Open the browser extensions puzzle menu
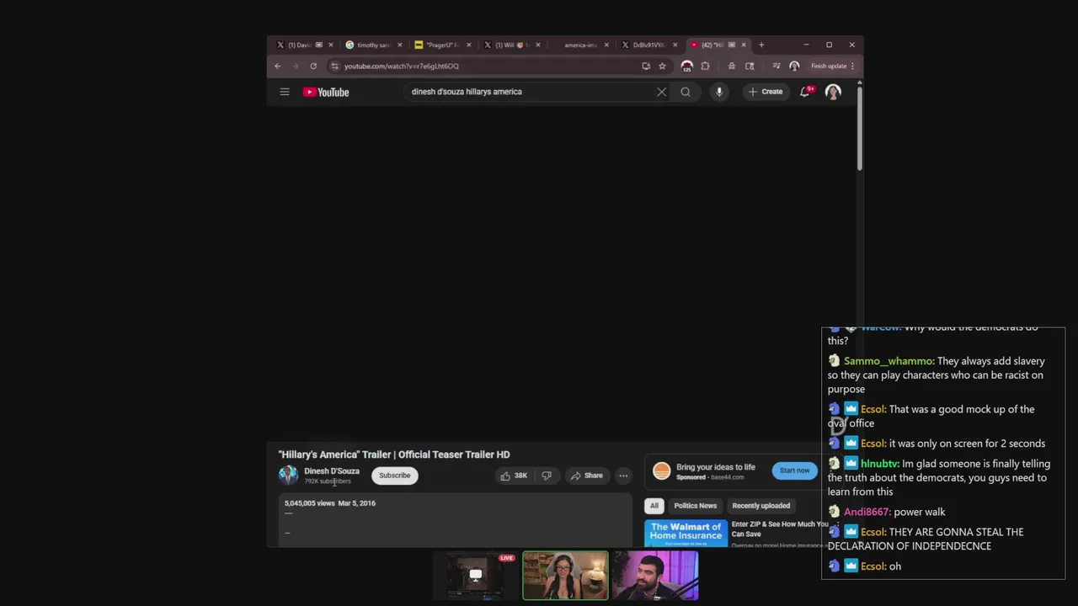Screen dimensions: 1078x606 point(705,66)
